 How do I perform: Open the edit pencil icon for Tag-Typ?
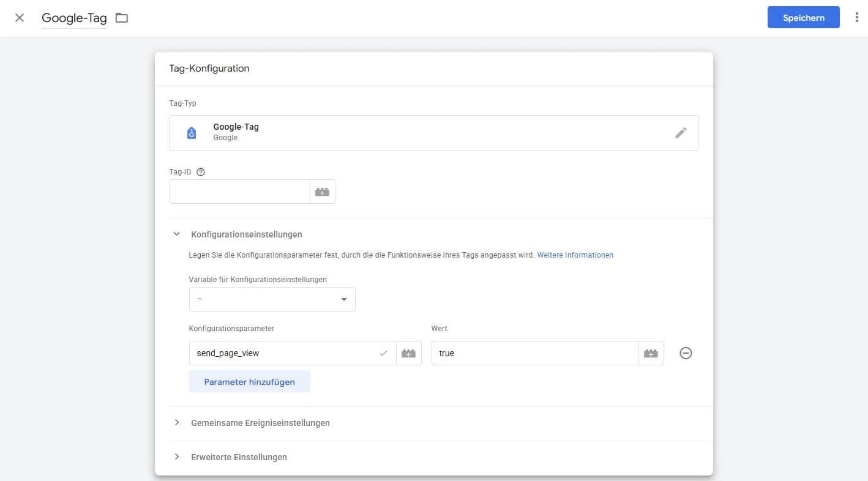tap(681, 133)
